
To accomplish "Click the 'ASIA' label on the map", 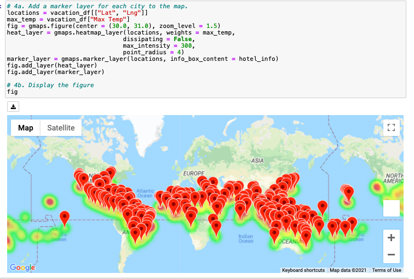I will (257, 161).
